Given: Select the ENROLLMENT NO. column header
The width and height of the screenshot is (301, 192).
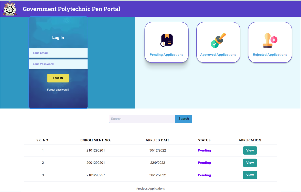Looking at the screenshot, I should (x=96, y=140).
